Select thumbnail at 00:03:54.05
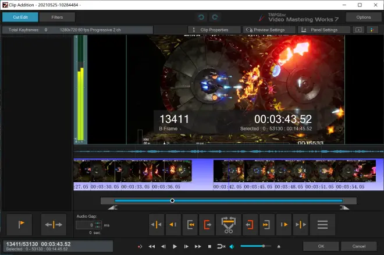The image size is (384, 255). pyautogui.click(x=355, y=171)
